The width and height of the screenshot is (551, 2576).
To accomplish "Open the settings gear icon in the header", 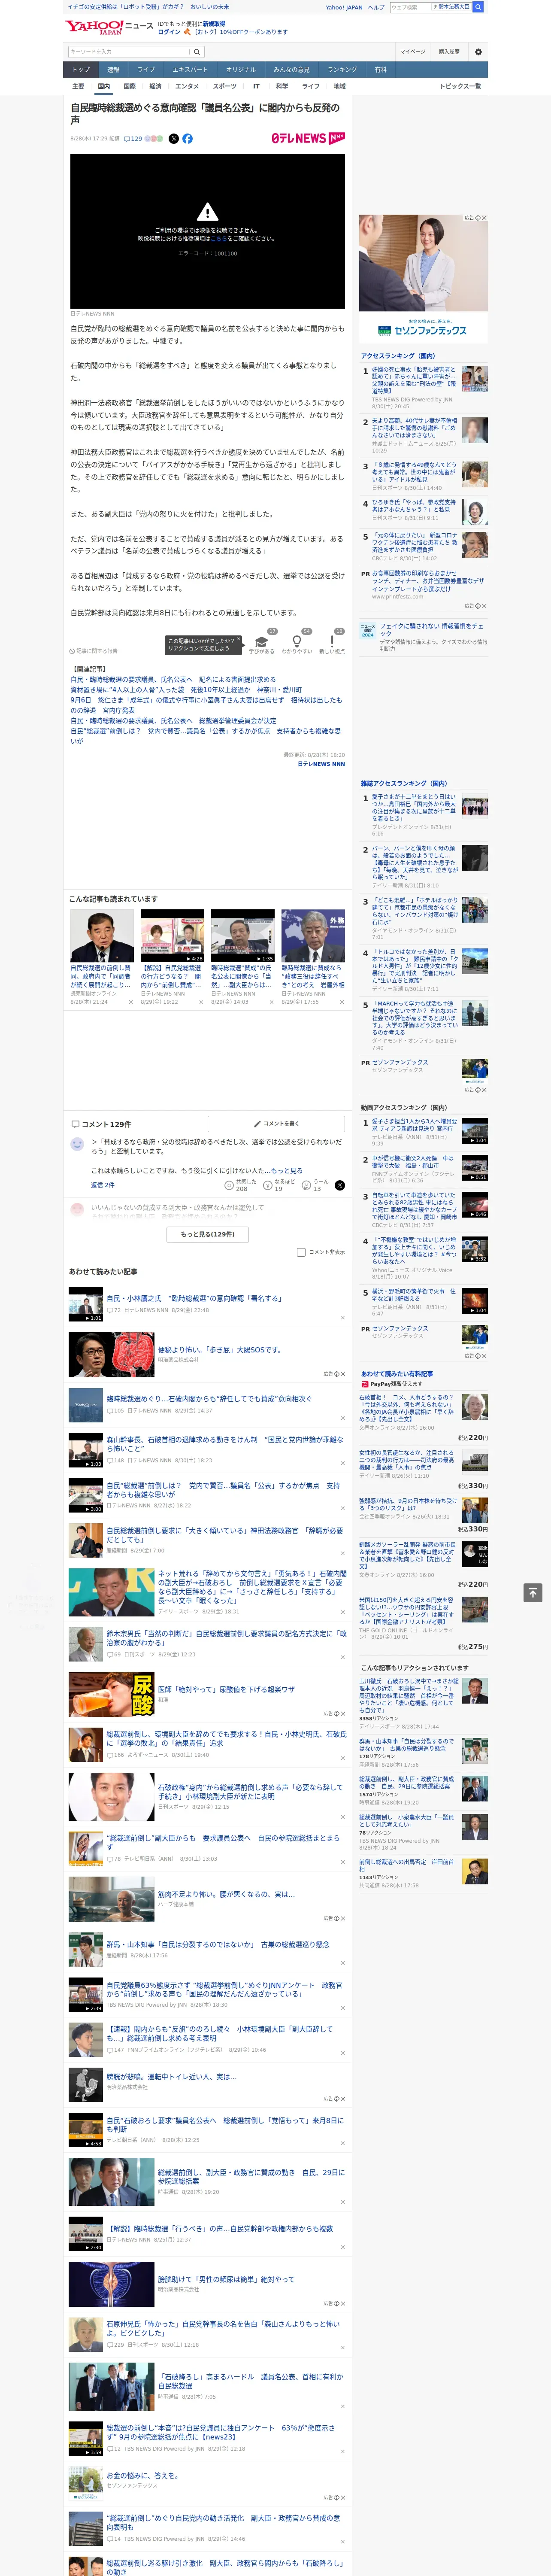I will pyautogui.click(x=478, y=52).
